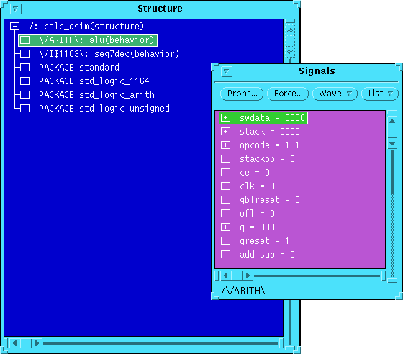Expand the swdata signal bus

(x=226, y=118)
